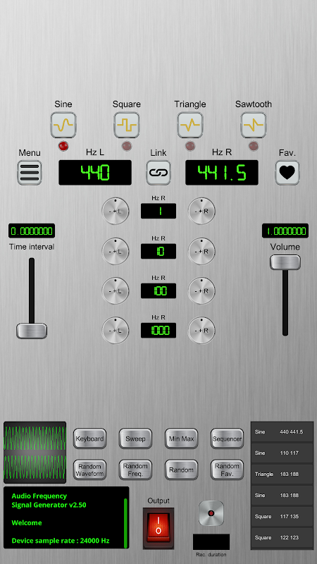Click the 1000 Hz step value display
The image size is (317, 564).
pos(158,330)
